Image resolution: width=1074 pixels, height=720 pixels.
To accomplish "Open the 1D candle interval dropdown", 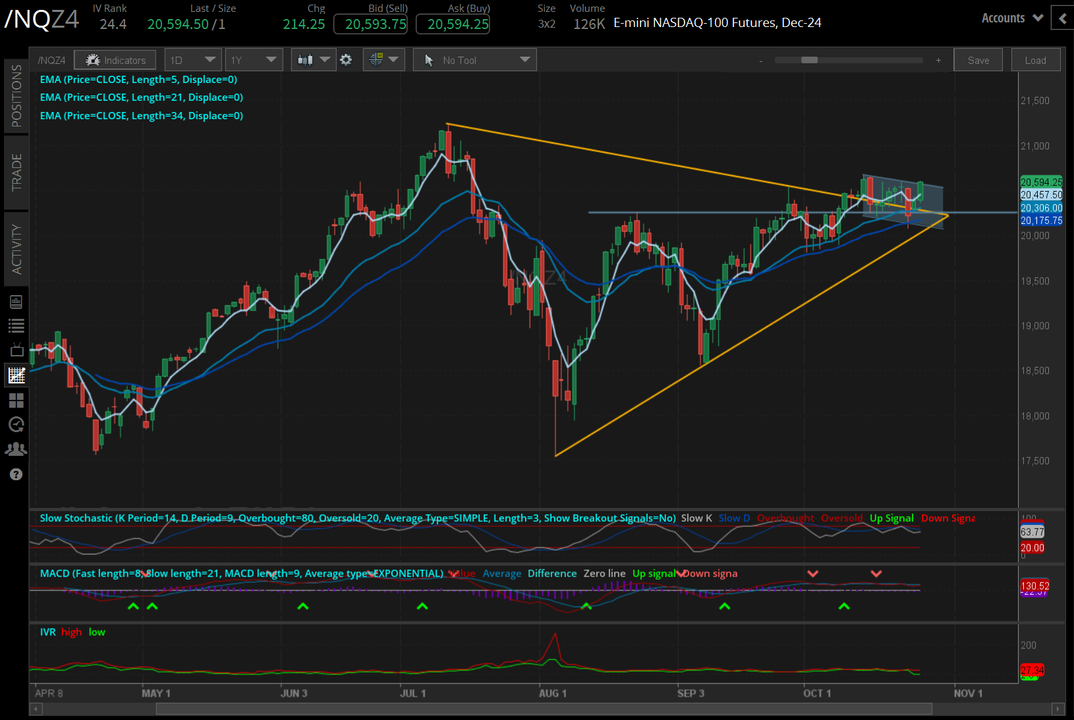I will point(193,60).
